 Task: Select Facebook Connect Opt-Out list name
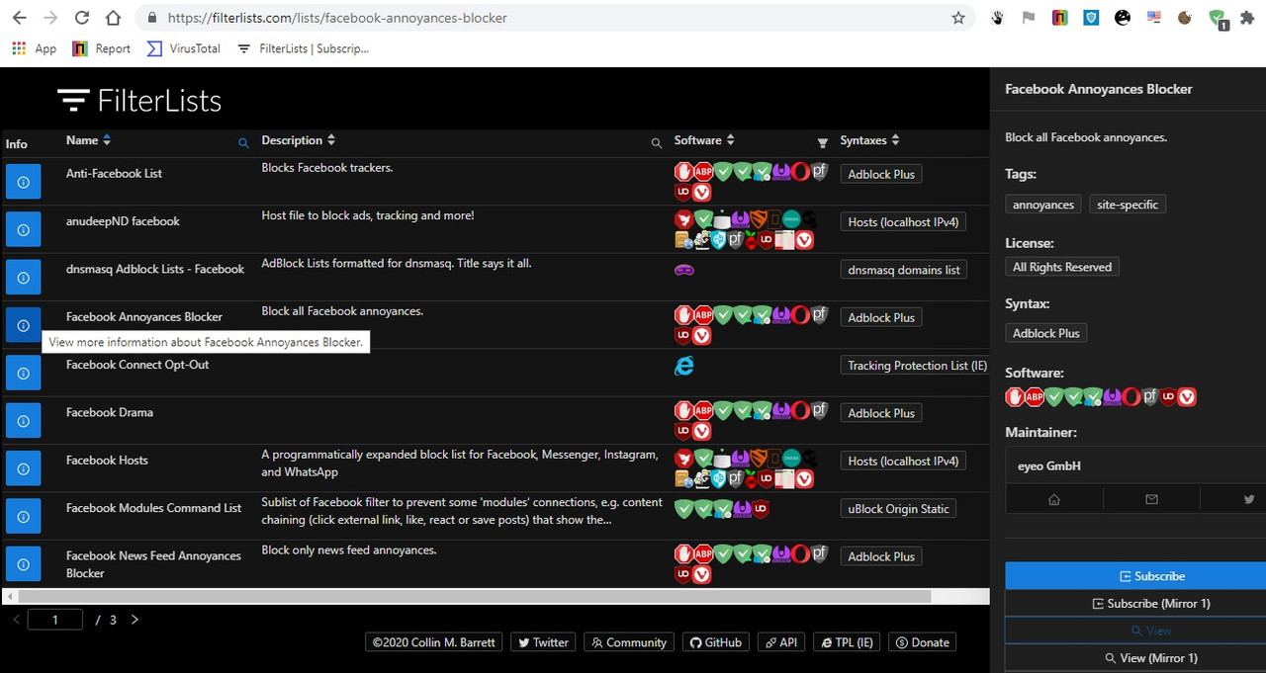[137, 365]
